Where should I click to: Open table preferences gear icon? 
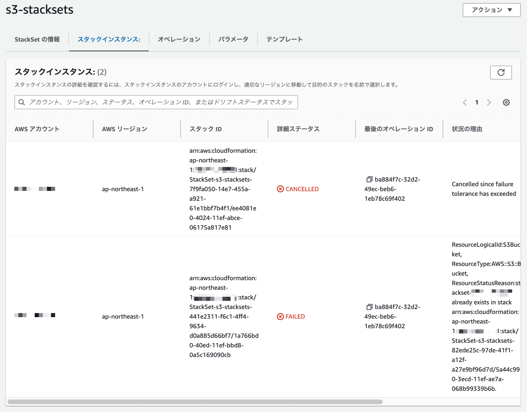pos(506,102)
